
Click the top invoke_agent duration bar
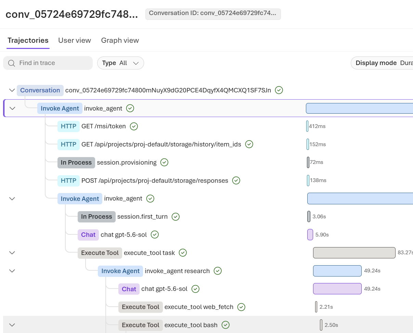pyautogui.click(x=359, y=108)
